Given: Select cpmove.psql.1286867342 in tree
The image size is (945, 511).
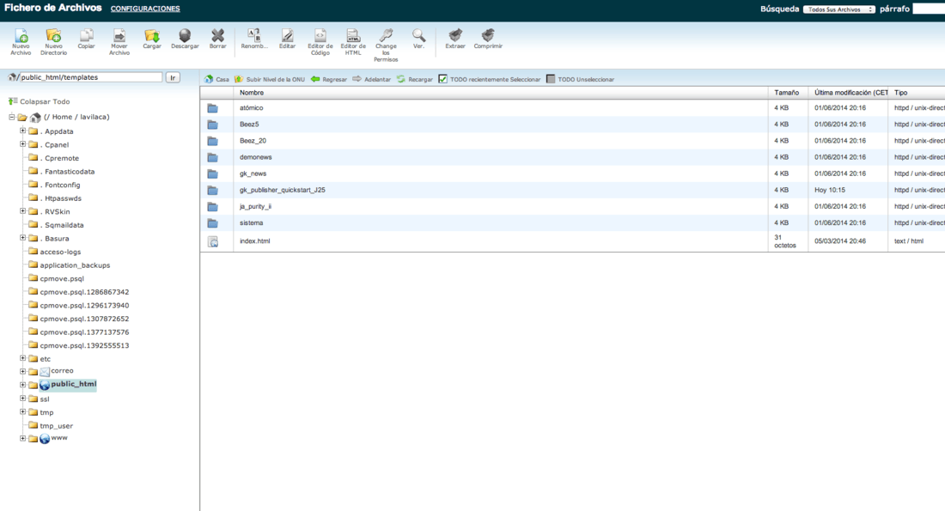Looking at the screenshot, I should coord(84,292).
